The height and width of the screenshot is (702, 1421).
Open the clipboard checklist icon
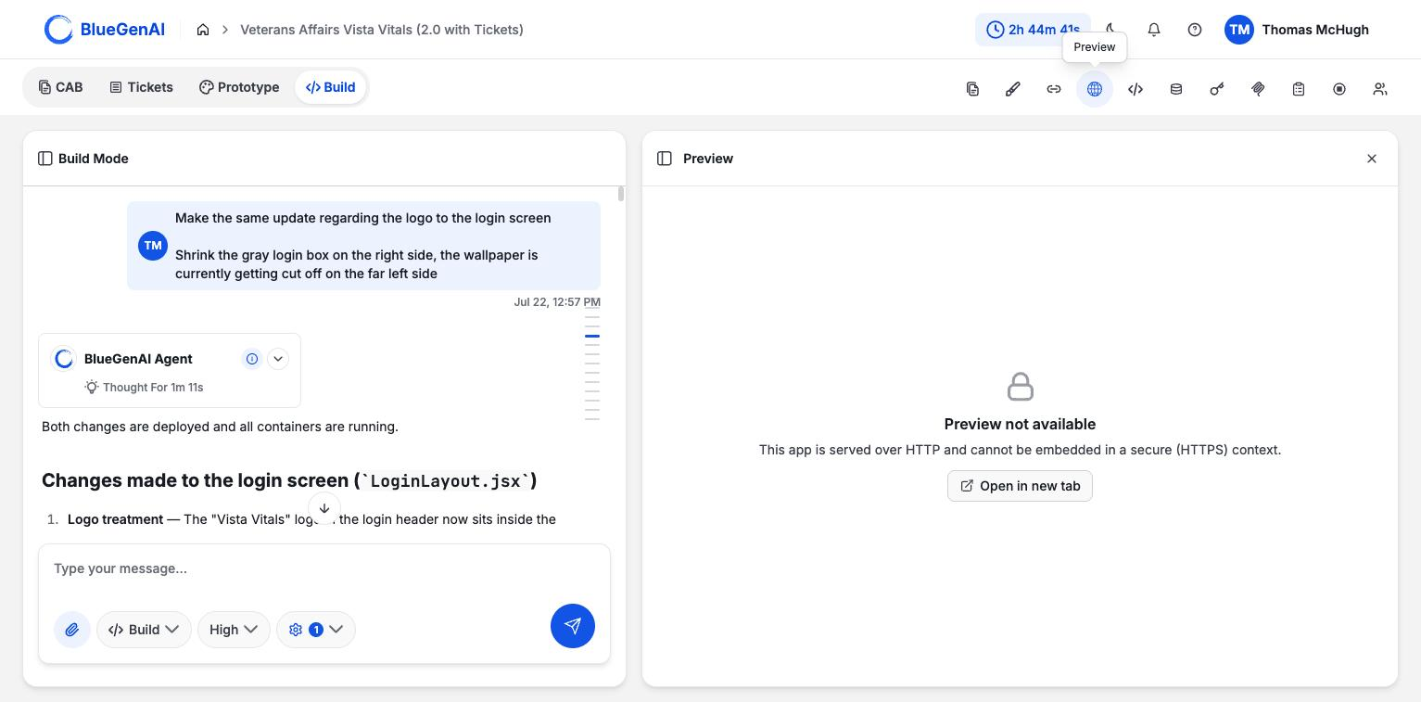[x=1299, y=89]
